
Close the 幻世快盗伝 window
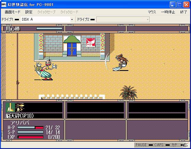click(x=187, y=5)
